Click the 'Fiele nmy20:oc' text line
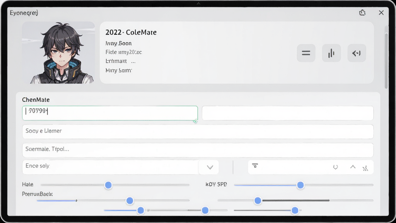396x223 pixels. (x=123, y=52)
